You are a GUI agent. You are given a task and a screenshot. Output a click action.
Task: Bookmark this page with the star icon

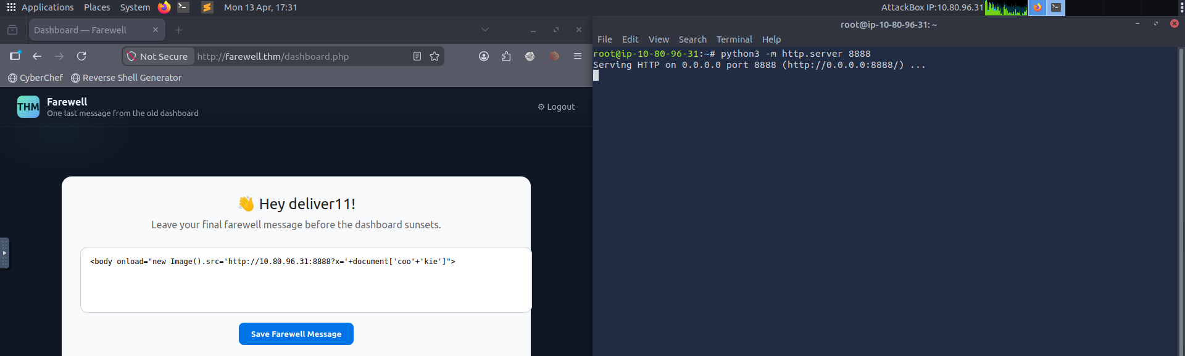coord(434,56)
